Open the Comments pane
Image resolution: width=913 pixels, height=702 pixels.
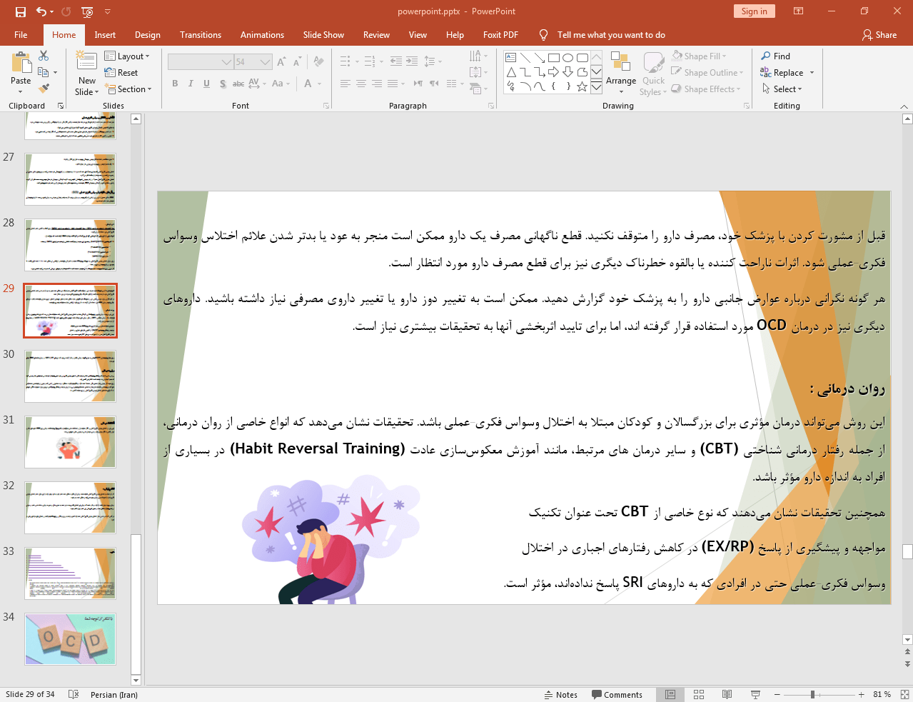tap(617, 694)
